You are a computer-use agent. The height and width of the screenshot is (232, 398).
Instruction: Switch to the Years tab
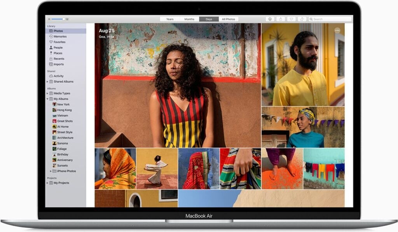point(170,19)
